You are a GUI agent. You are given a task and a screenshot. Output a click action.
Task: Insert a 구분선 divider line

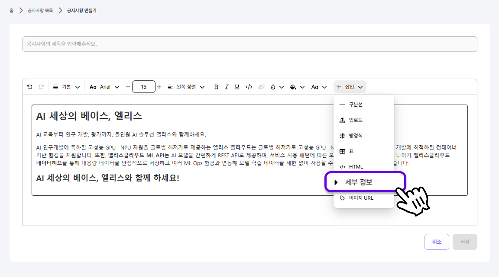click(x=364, y=105)
